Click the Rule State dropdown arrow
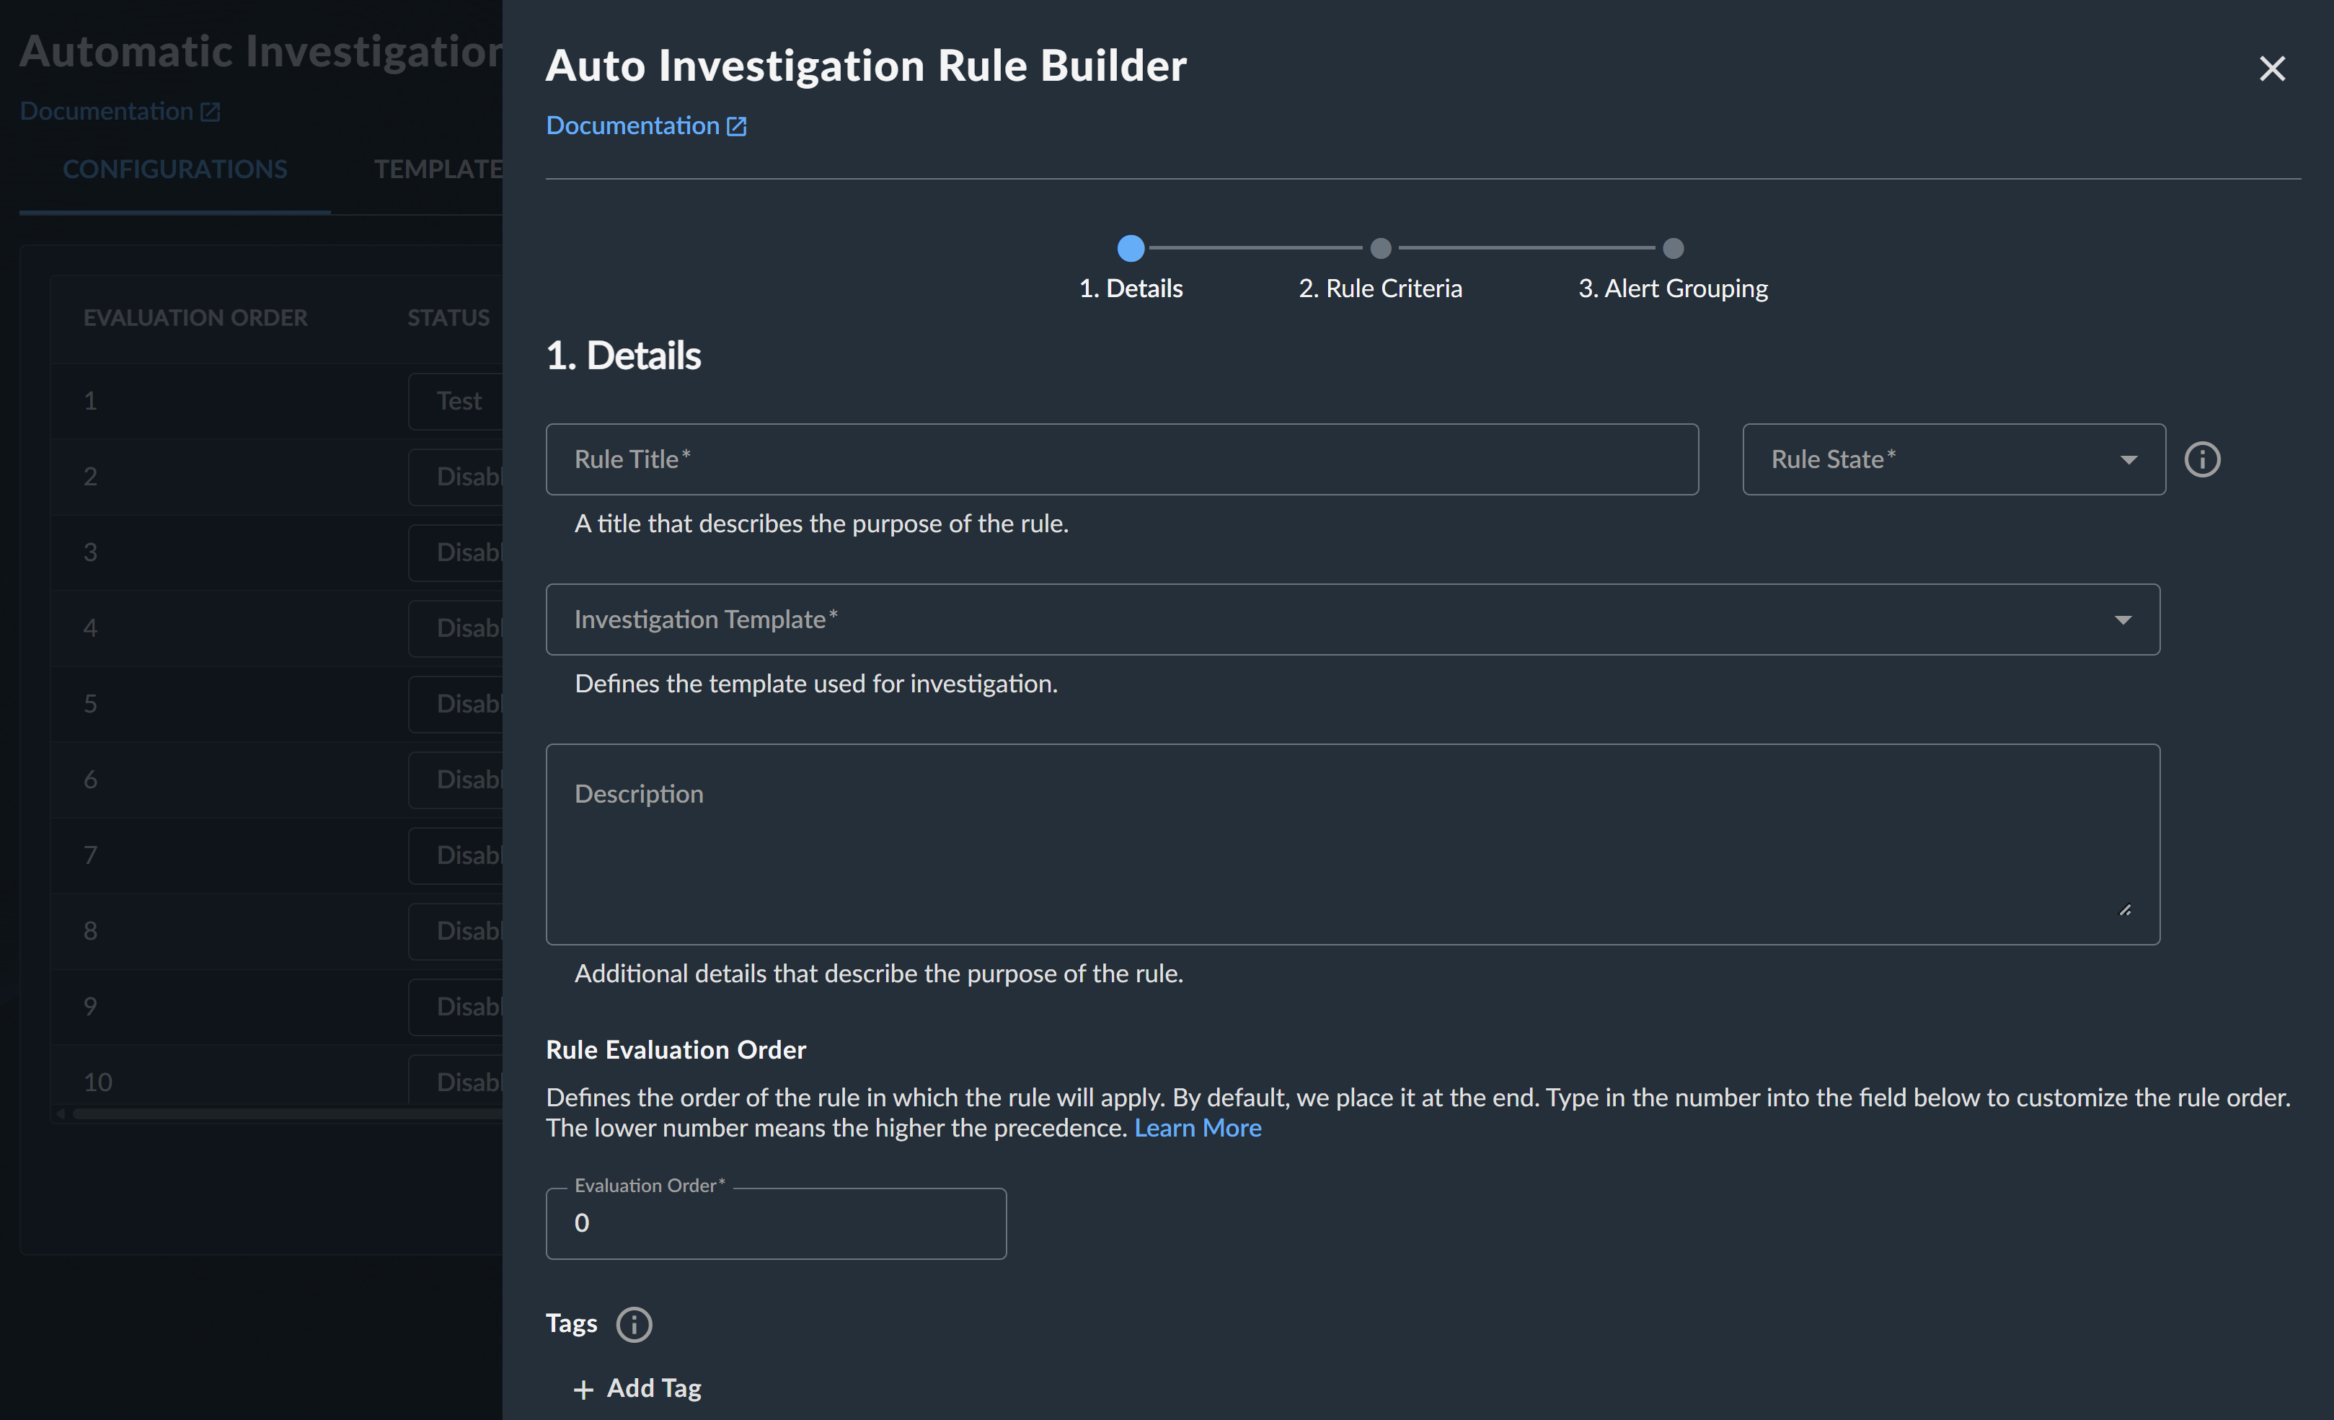Screen dimensions: 2334x1420 (2129, 460)
